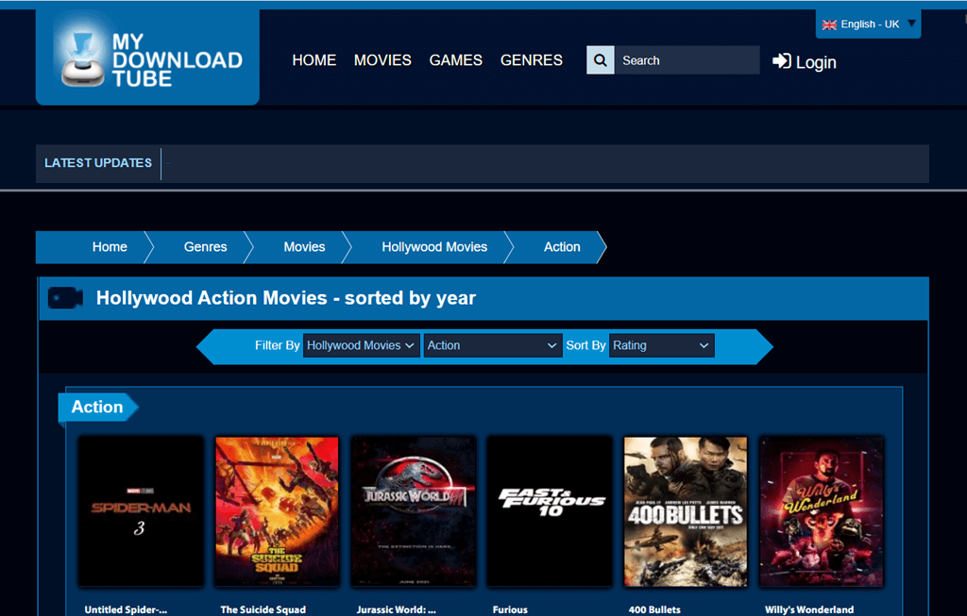967x616 pixels.
Task: Open The Suicide Squad poster
Action: 277,512
